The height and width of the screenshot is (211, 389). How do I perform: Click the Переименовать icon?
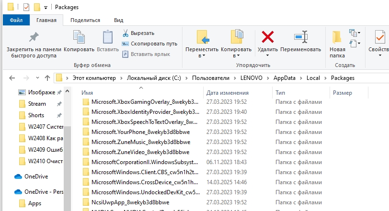301,37
